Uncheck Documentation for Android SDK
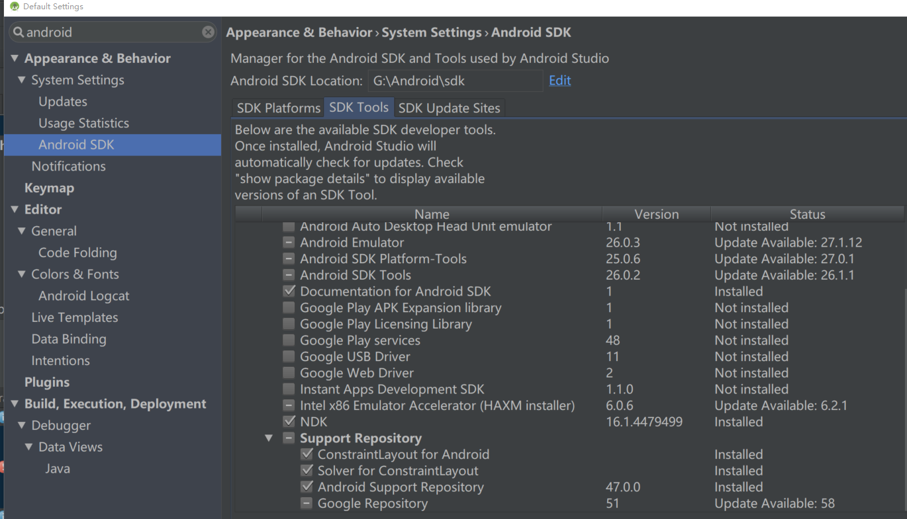This screenshot has width=907, height=519. pyautogui.click(x=289, y=292)
